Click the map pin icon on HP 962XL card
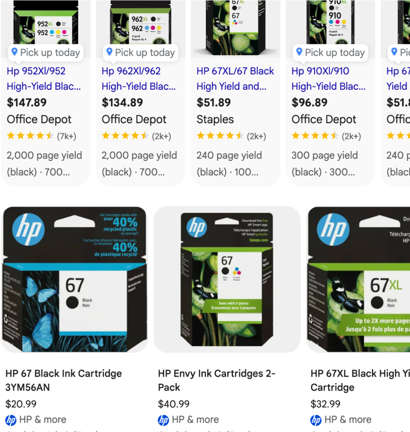 [x=109, y=51]
